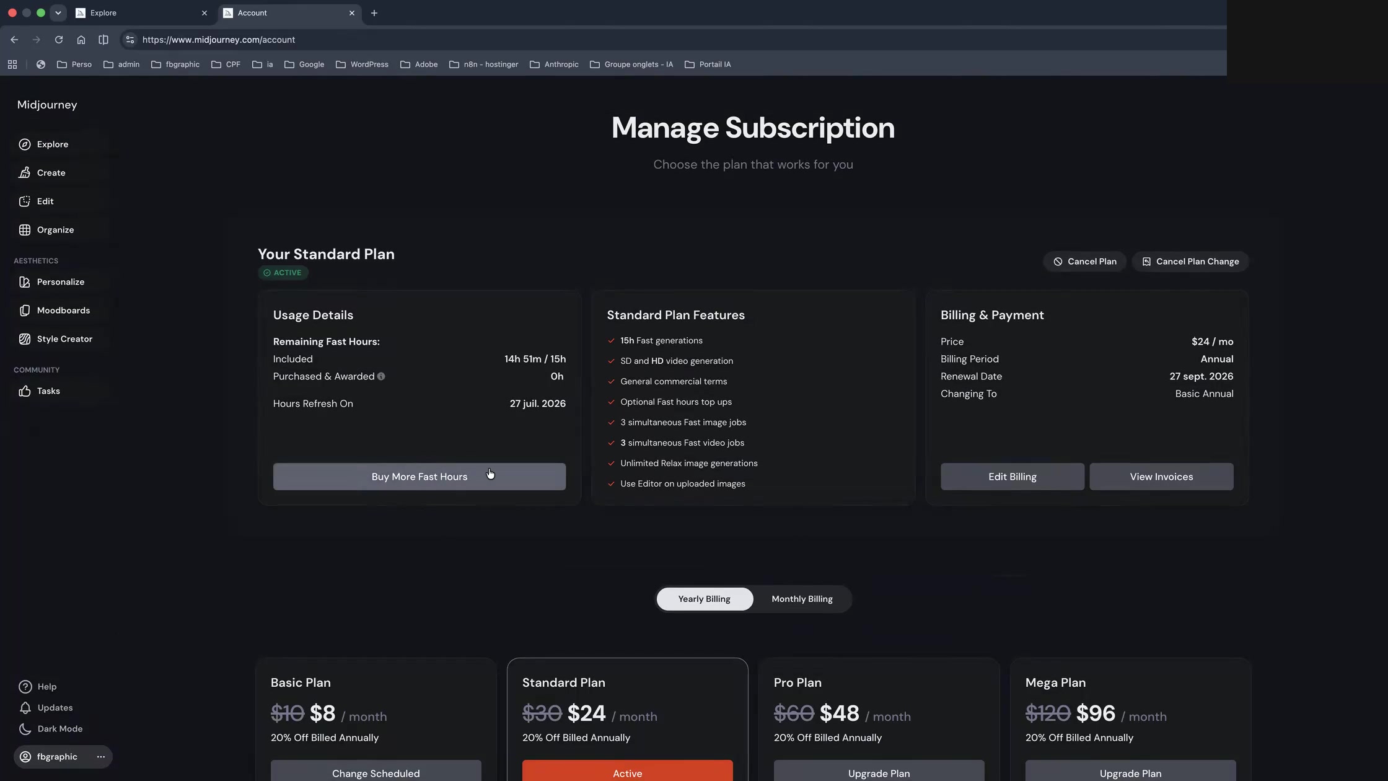Select the Create brush icon
This screenshot has width=1388, height=781.
25,173
